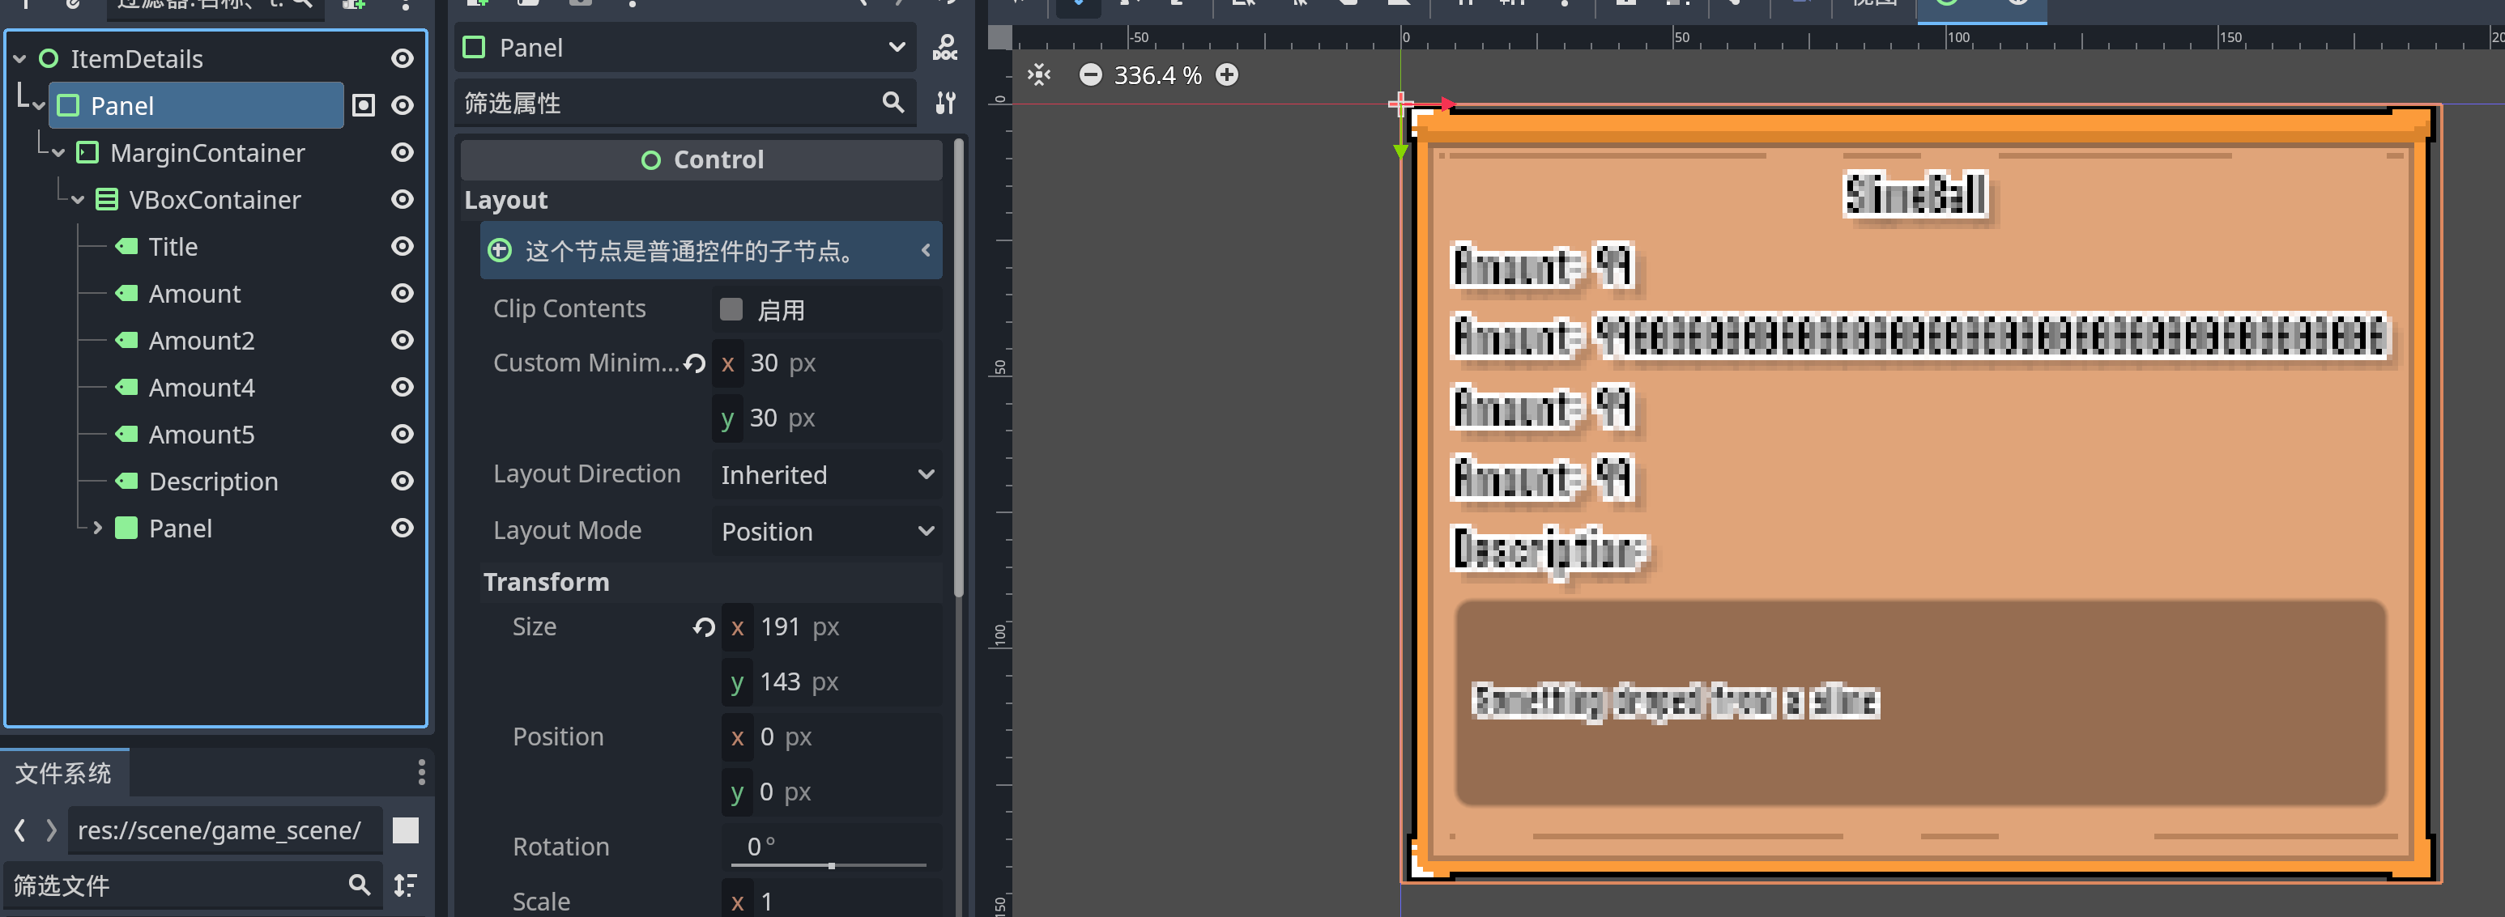
Task: Switch to the 文件系统 tab
Action: pyautogui.click(x=63, y=773)
